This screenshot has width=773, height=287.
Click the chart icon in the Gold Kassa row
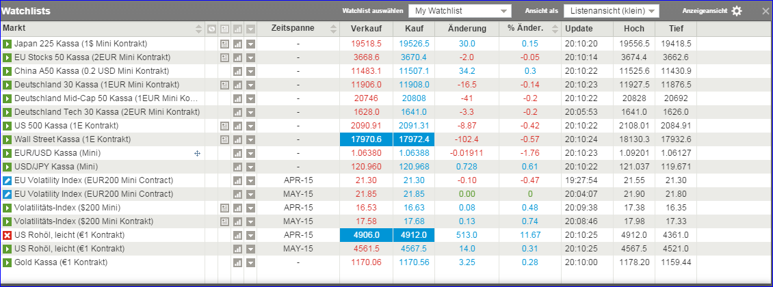tap(238, 262)
